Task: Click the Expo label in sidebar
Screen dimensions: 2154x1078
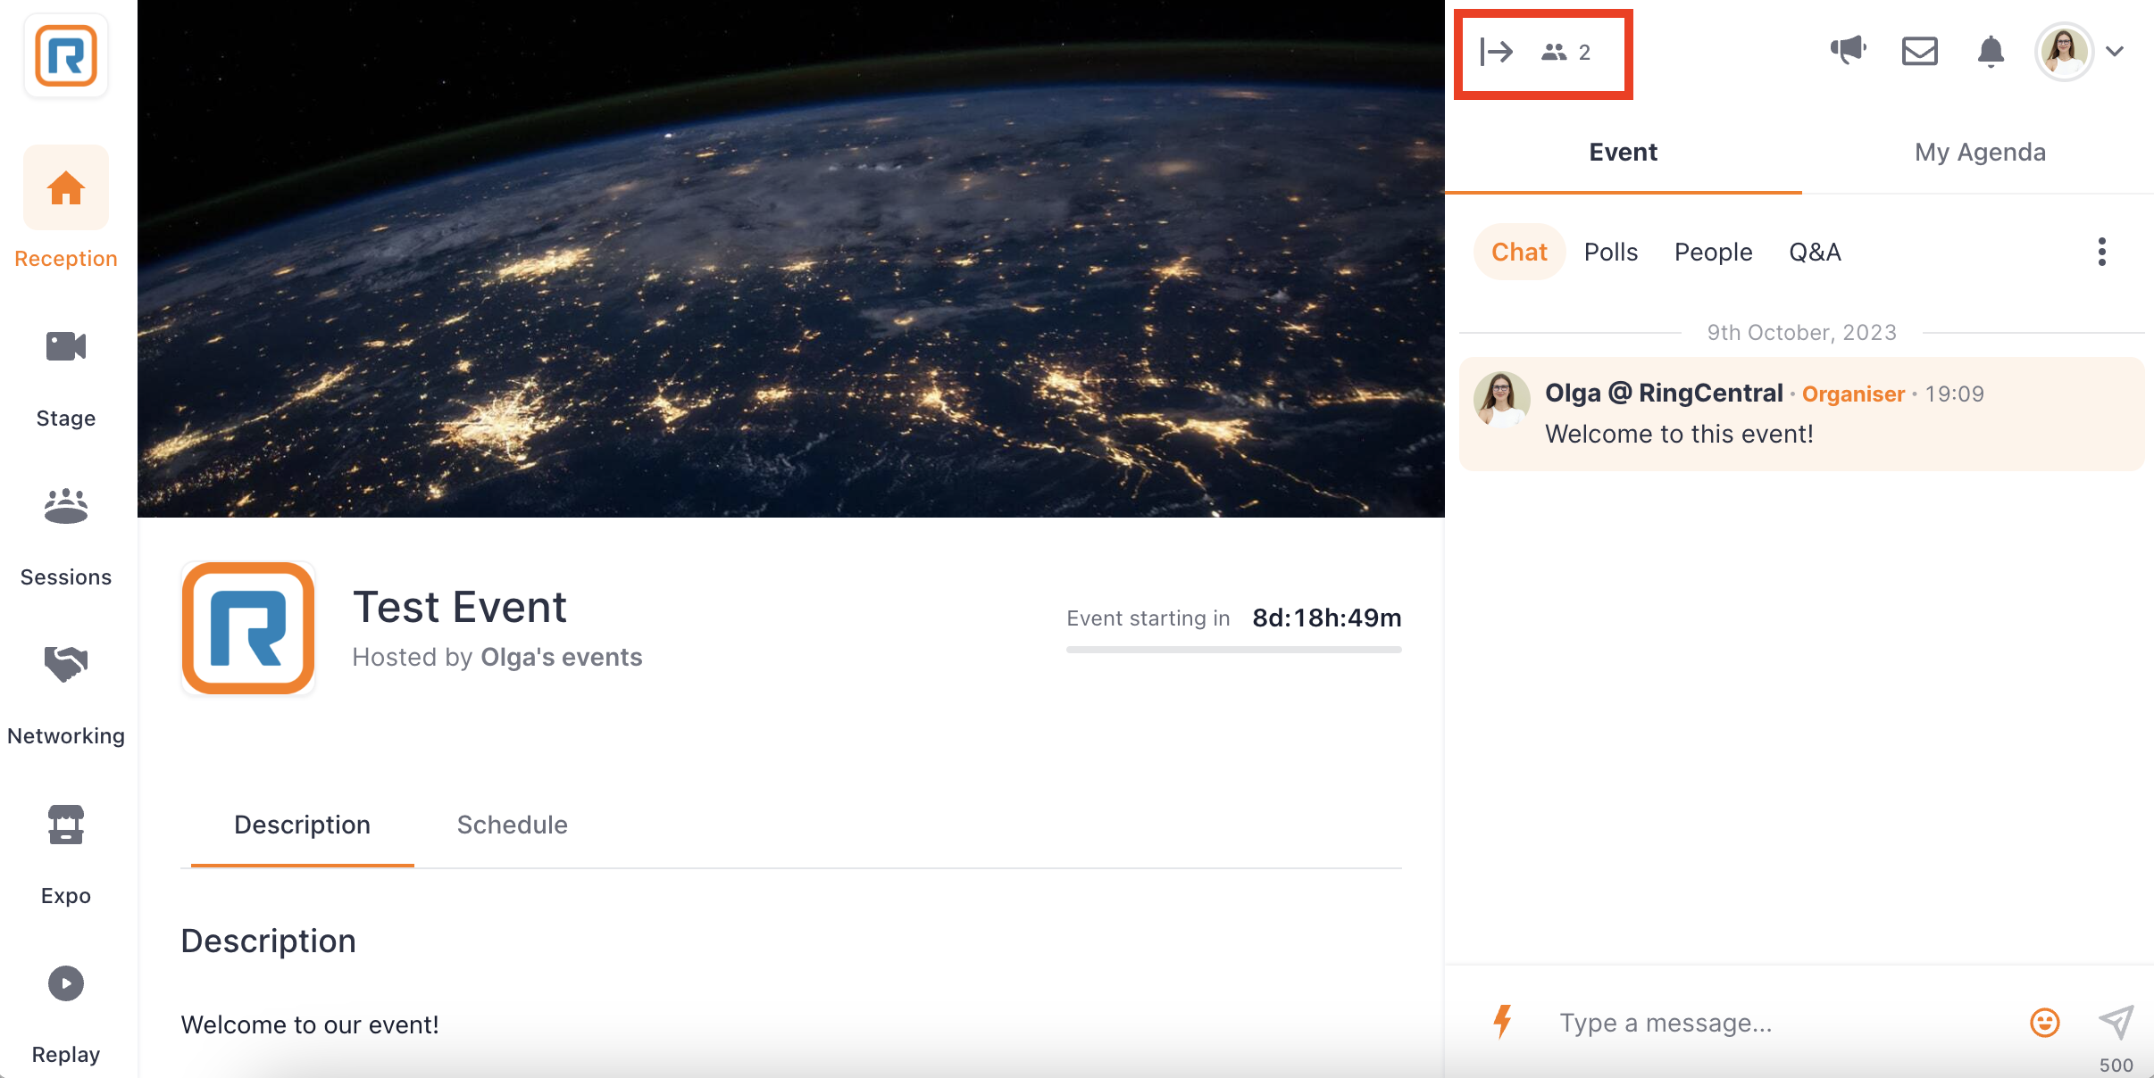Action: (x=66, y=896)
